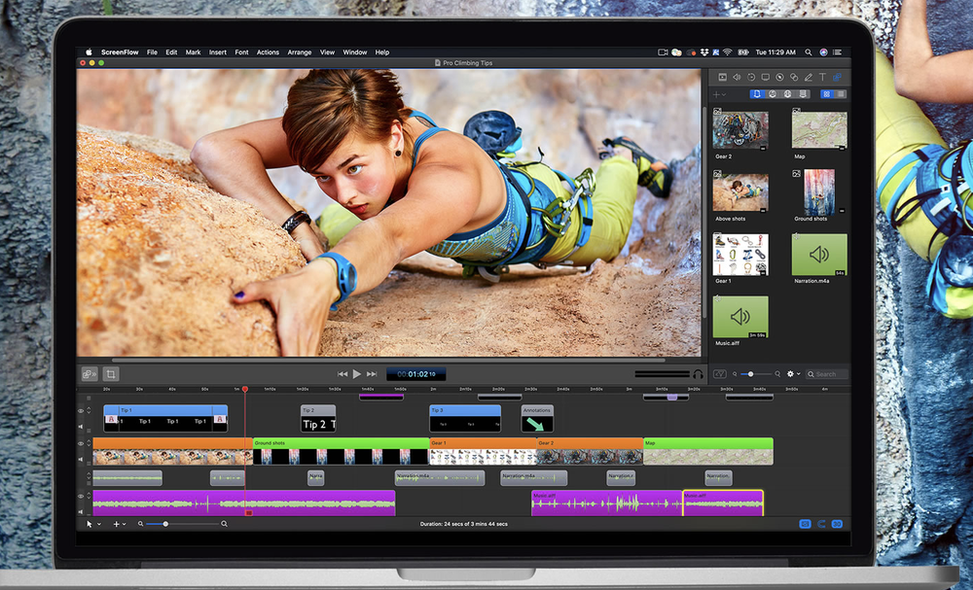
Task: Click the headphones monitoring icon
Action: coord(698,373)
